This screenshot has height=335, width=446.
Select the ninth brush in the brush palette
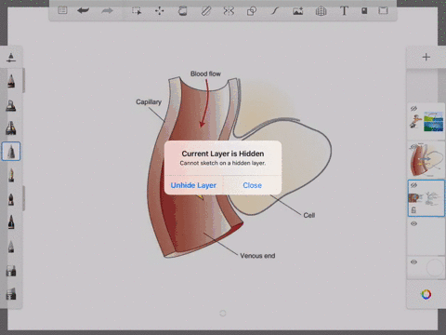pyautogui.click(x=11, y=271)
